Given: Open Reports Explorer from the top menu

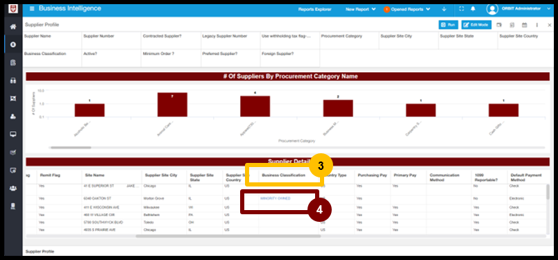Looking at the screenshot, I should coord(314,9).
